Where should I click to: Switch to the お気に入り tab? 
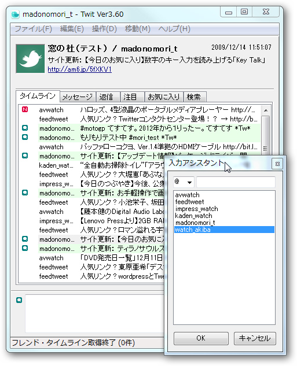tap(164, 97)
